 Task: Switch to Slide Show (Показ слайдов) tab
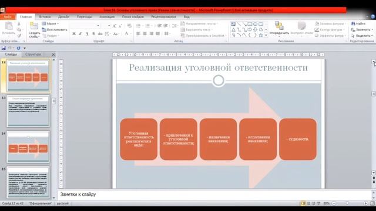pyautogui.click(x=133, y=17)
